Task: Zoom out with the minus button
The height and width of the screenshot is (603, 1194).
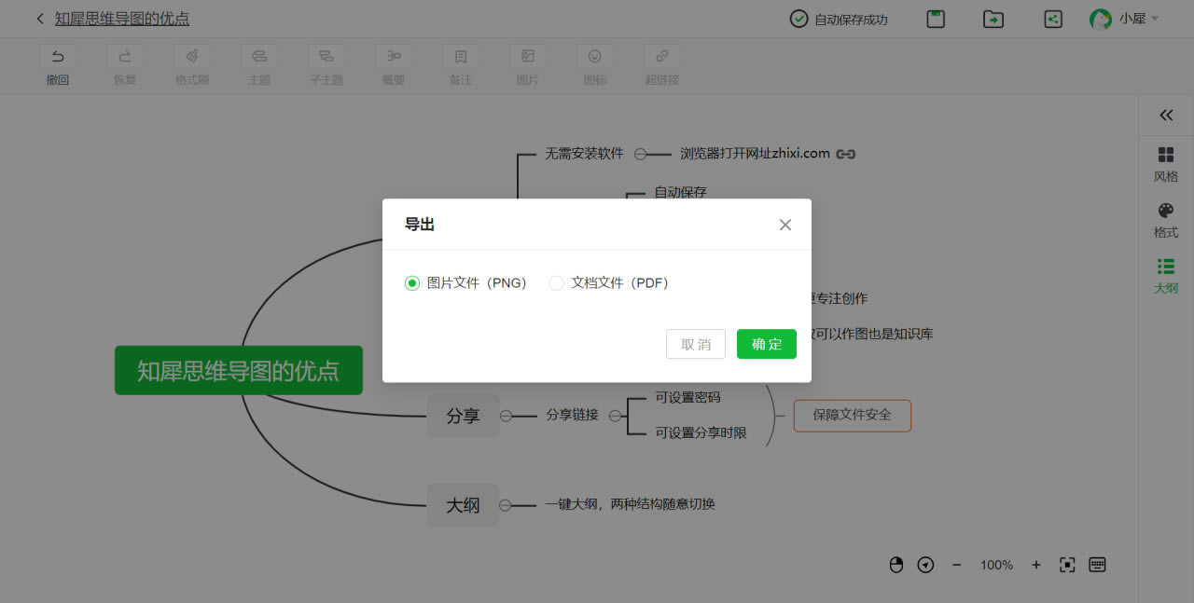Action: pyautogui.click(x=956, y=565)
